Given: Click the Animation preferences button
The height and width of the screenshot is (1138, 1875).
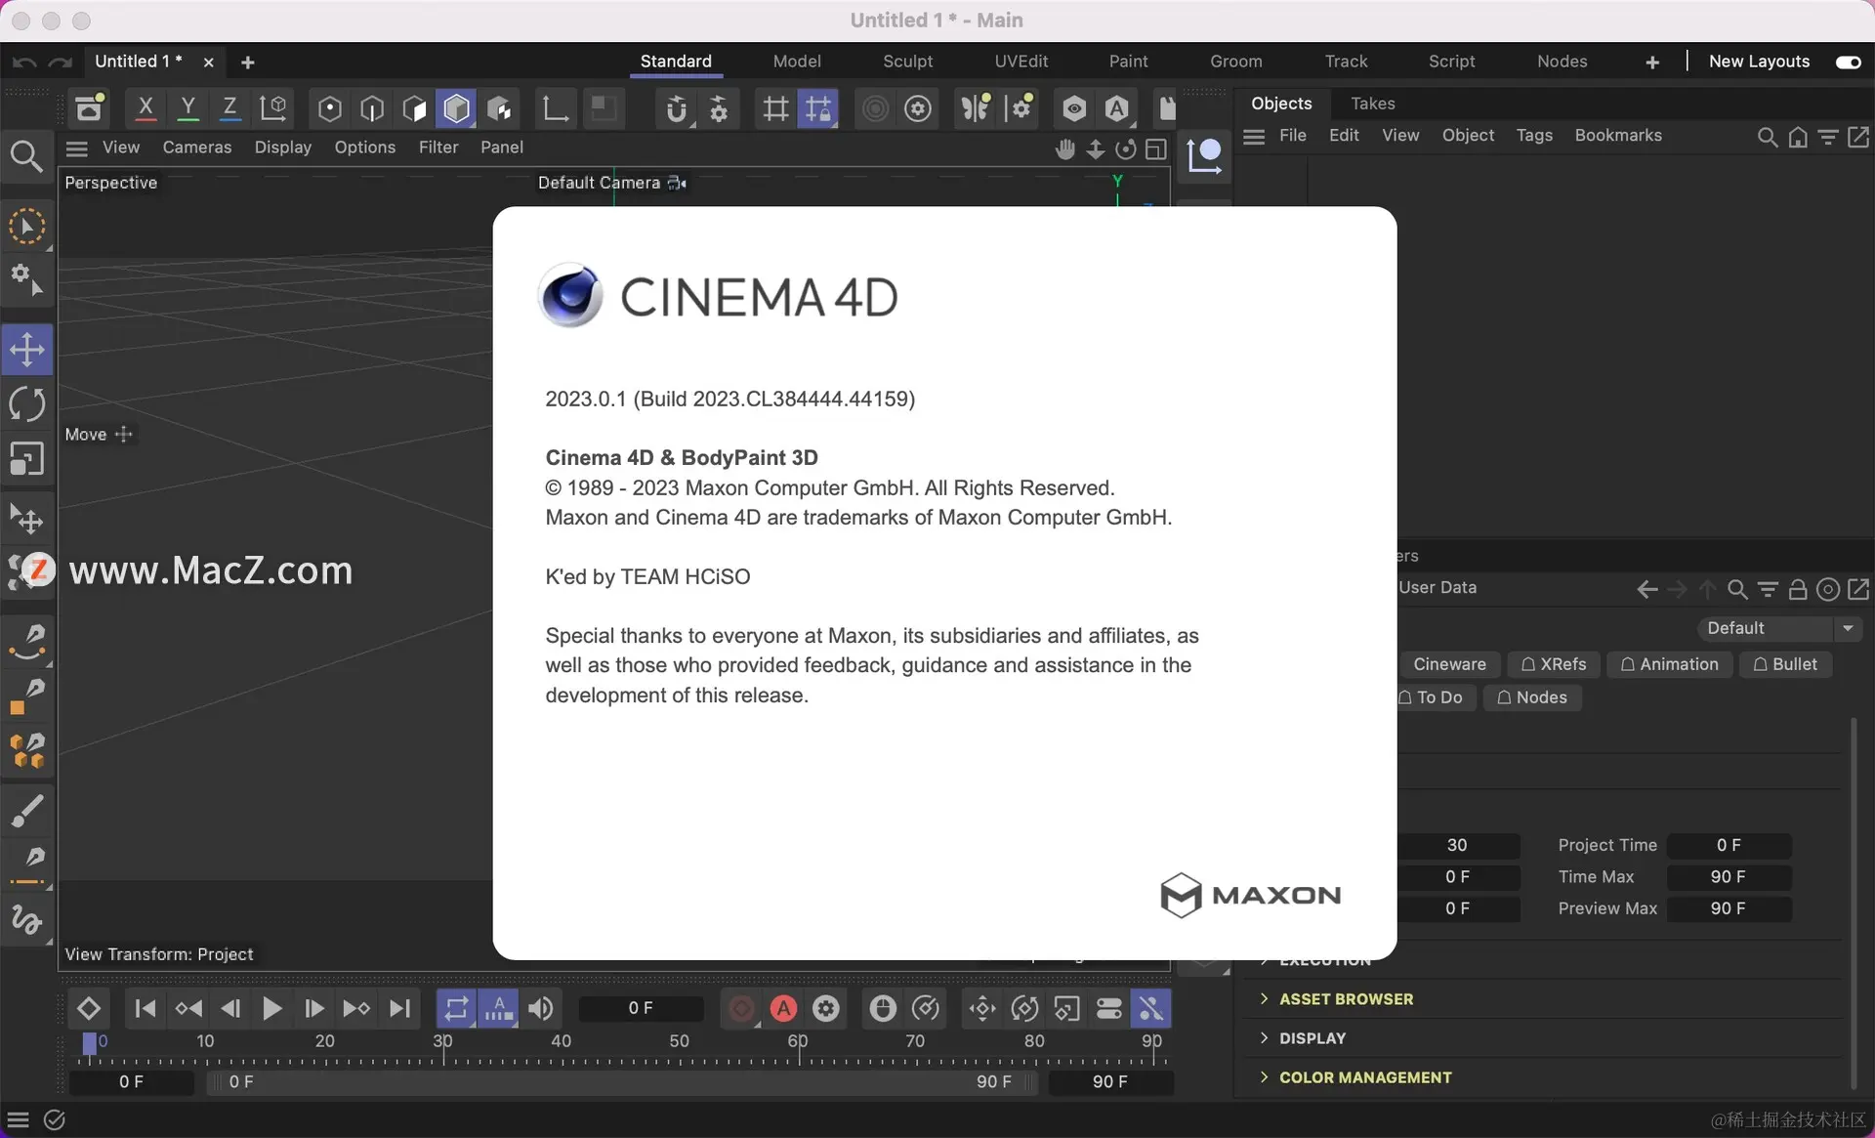Looking at the screenshot, I should tap(1669, 664).
